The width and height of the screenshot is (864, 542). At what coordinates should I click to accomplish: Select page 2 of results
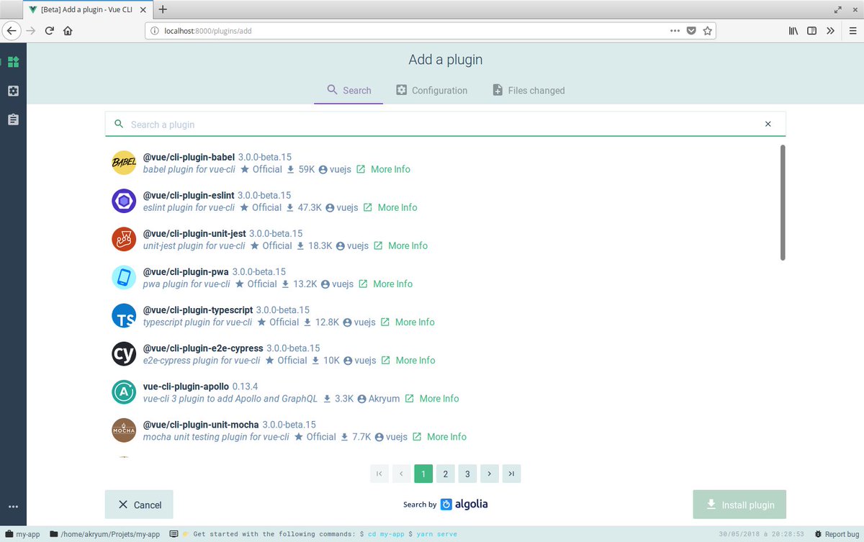[445, 474]
